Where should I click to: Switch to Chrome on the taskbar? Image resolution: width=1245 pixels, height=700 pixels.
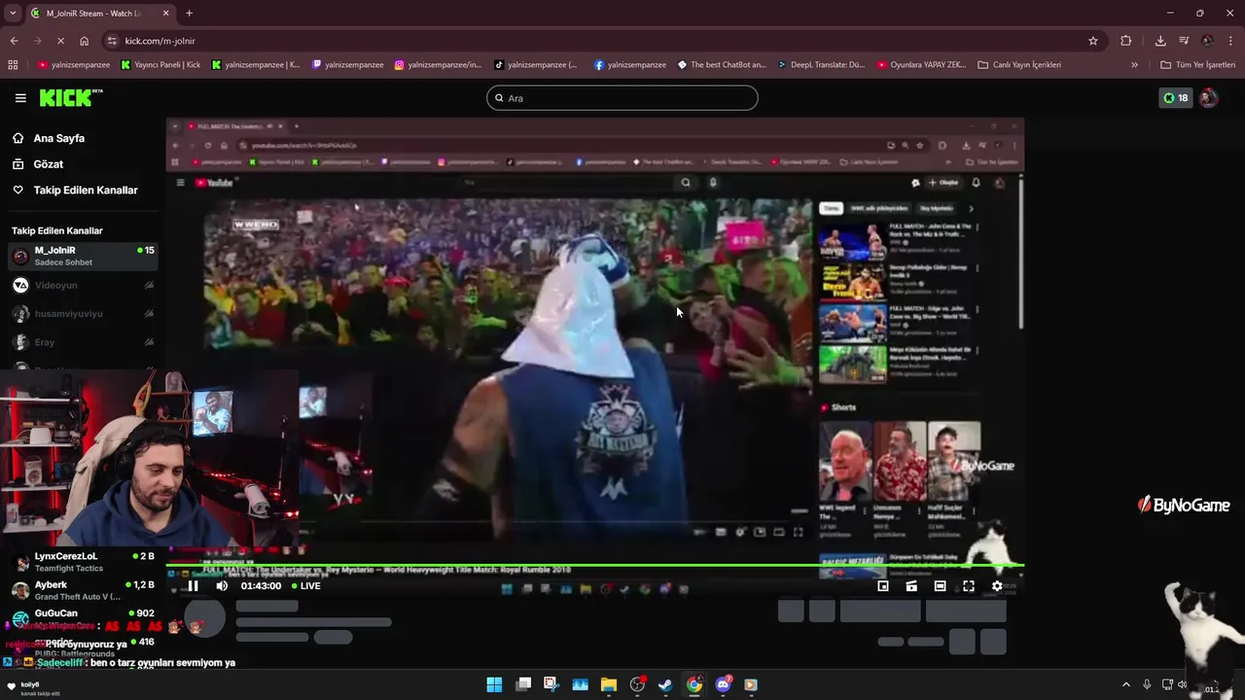tap(694, 684)
